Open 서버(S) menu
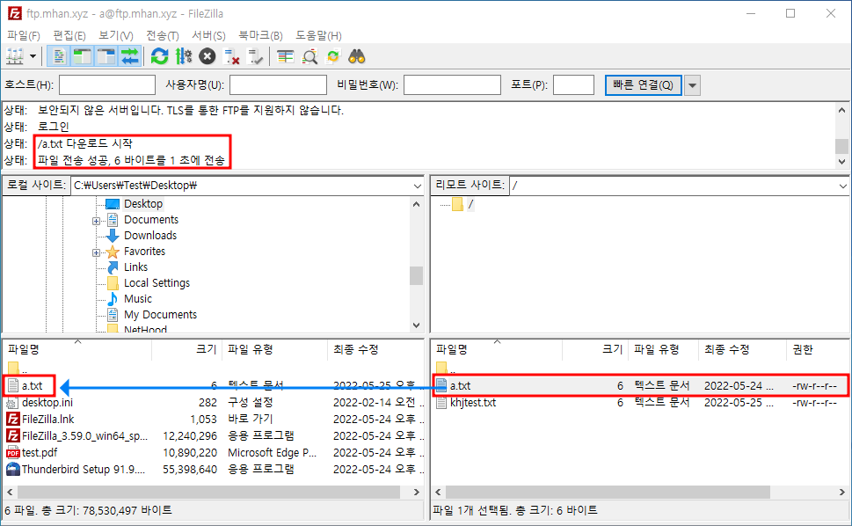Image resolution: width=852 pixels, height=526 pixels. tap(208, 35)
